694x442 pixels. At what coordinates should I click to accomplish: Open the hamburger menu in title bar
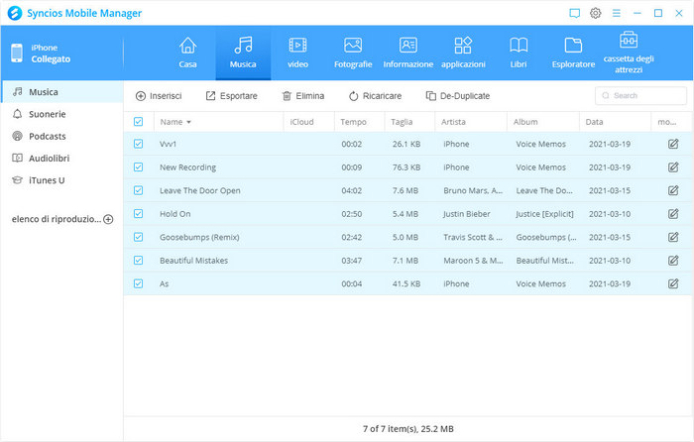(x=616, y=13)
